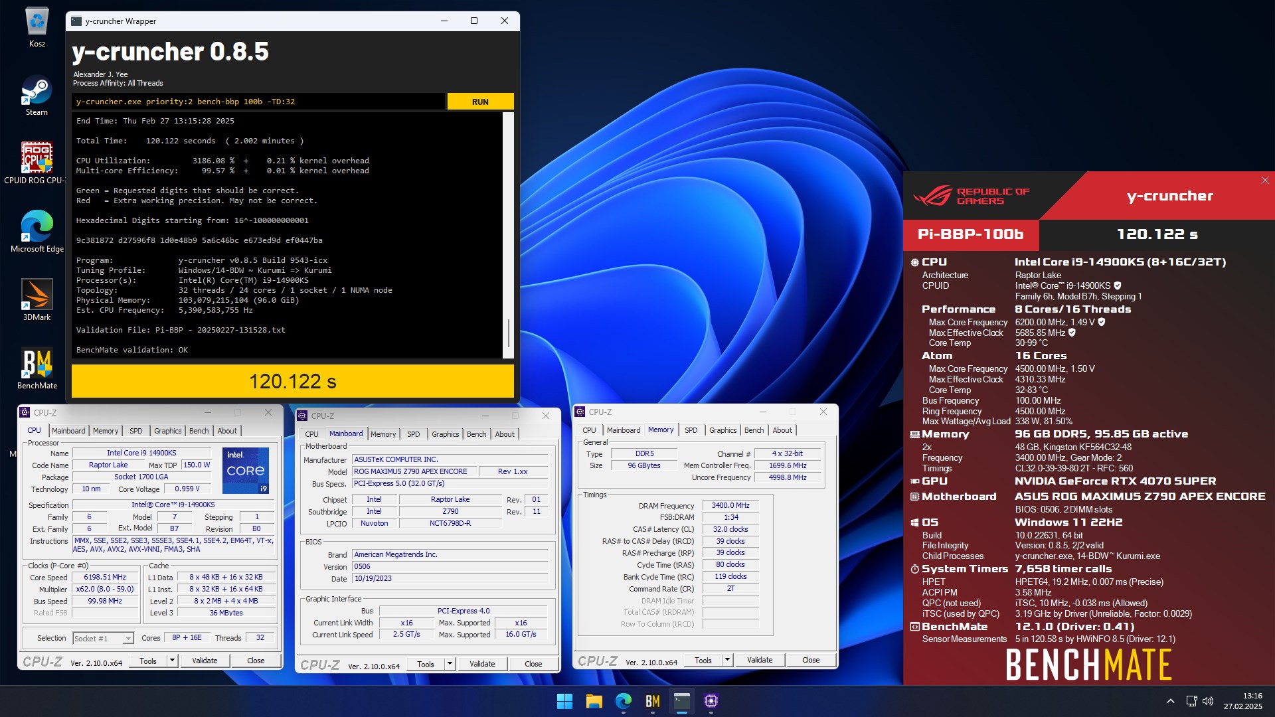Open the taskbar clock showing 13:16
Screen dimensions: 1275x717
[1243, 701]
